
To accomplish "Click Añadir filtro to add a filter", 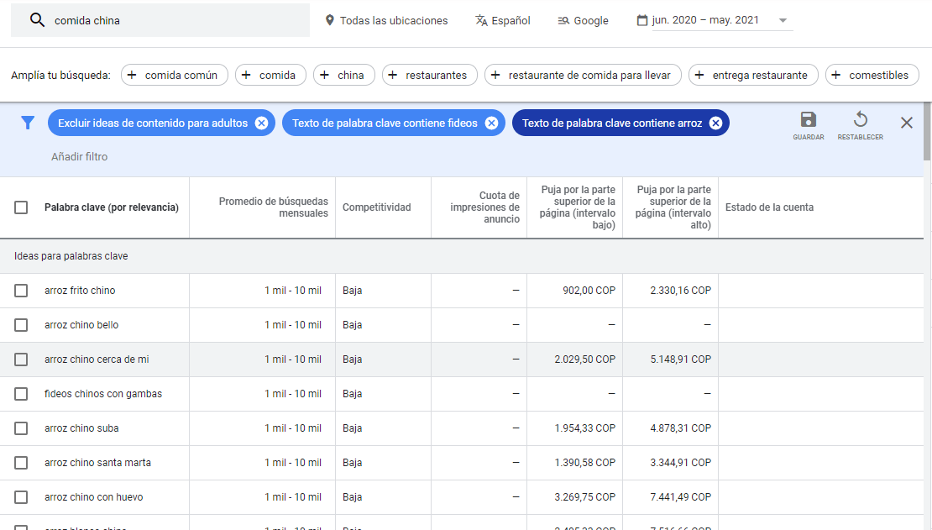I will (79, 157).
